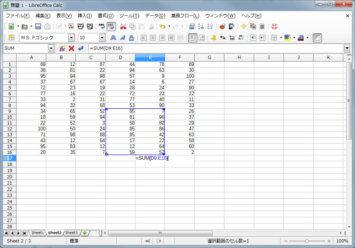
Task: Click the email document envelope icon
Action: pyautogui.click(x=47, y=26)
